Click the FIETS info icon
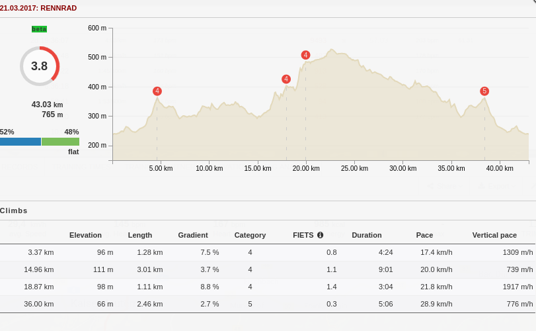 tap(321, 235)
